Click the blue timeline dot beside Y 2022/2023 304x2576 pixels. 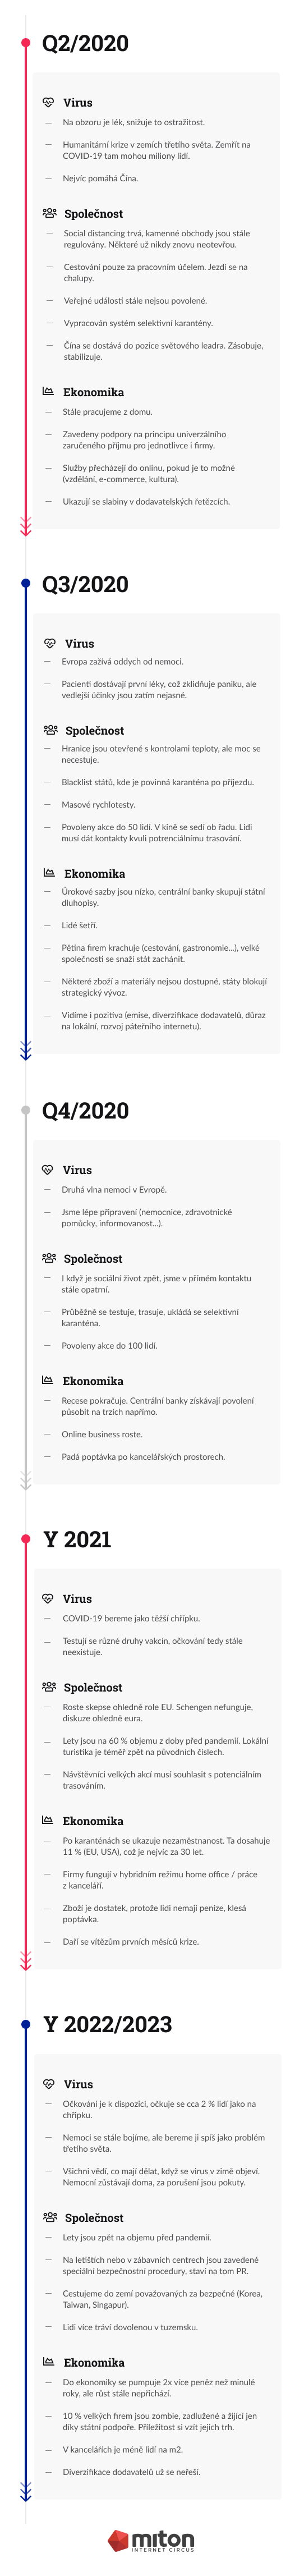[x=26, y=2024]
